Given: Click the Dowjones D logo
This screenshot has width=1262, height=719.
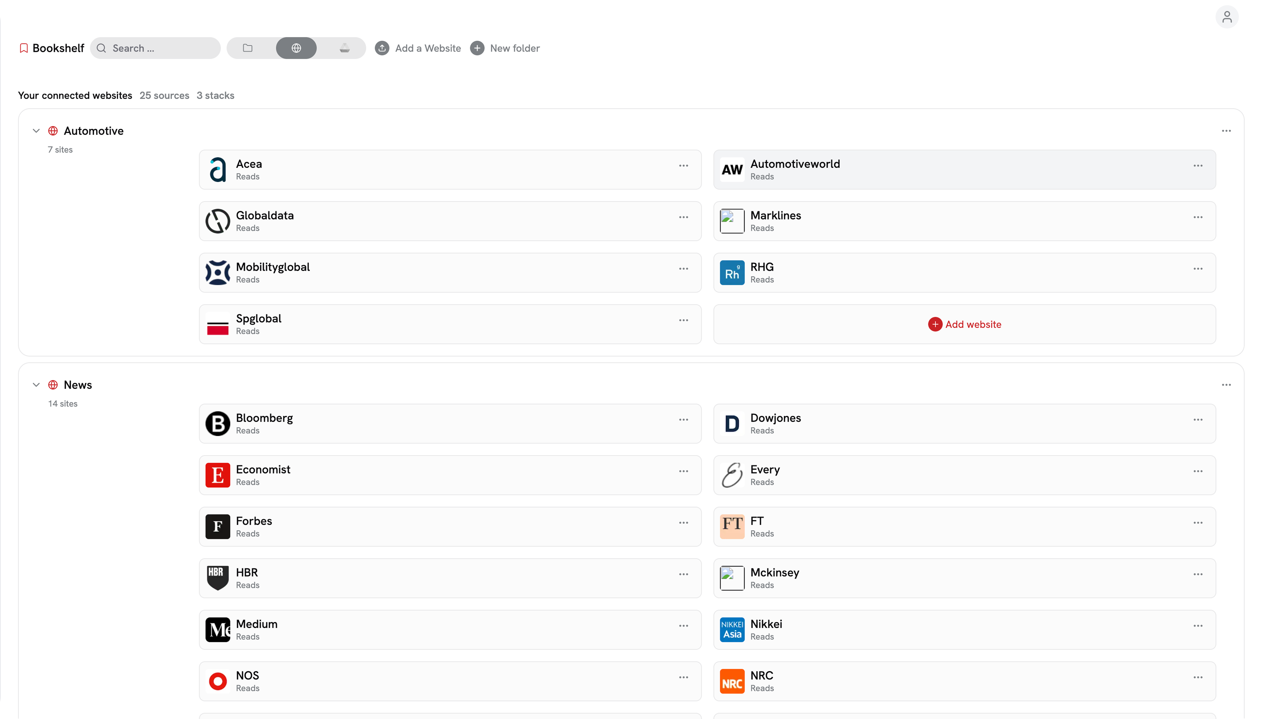Looking at the screenshot, I should 732,423.
